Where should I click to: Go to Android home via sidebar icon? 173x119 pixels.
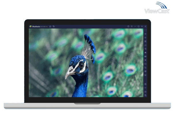(x=145, y=91)
